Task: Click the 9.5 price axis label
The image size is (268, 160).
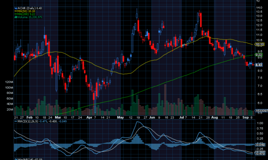Action: tap(260, 51)
